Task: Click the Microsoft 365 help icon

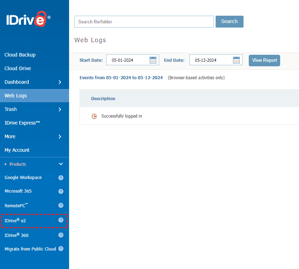Action: (61, 191)
